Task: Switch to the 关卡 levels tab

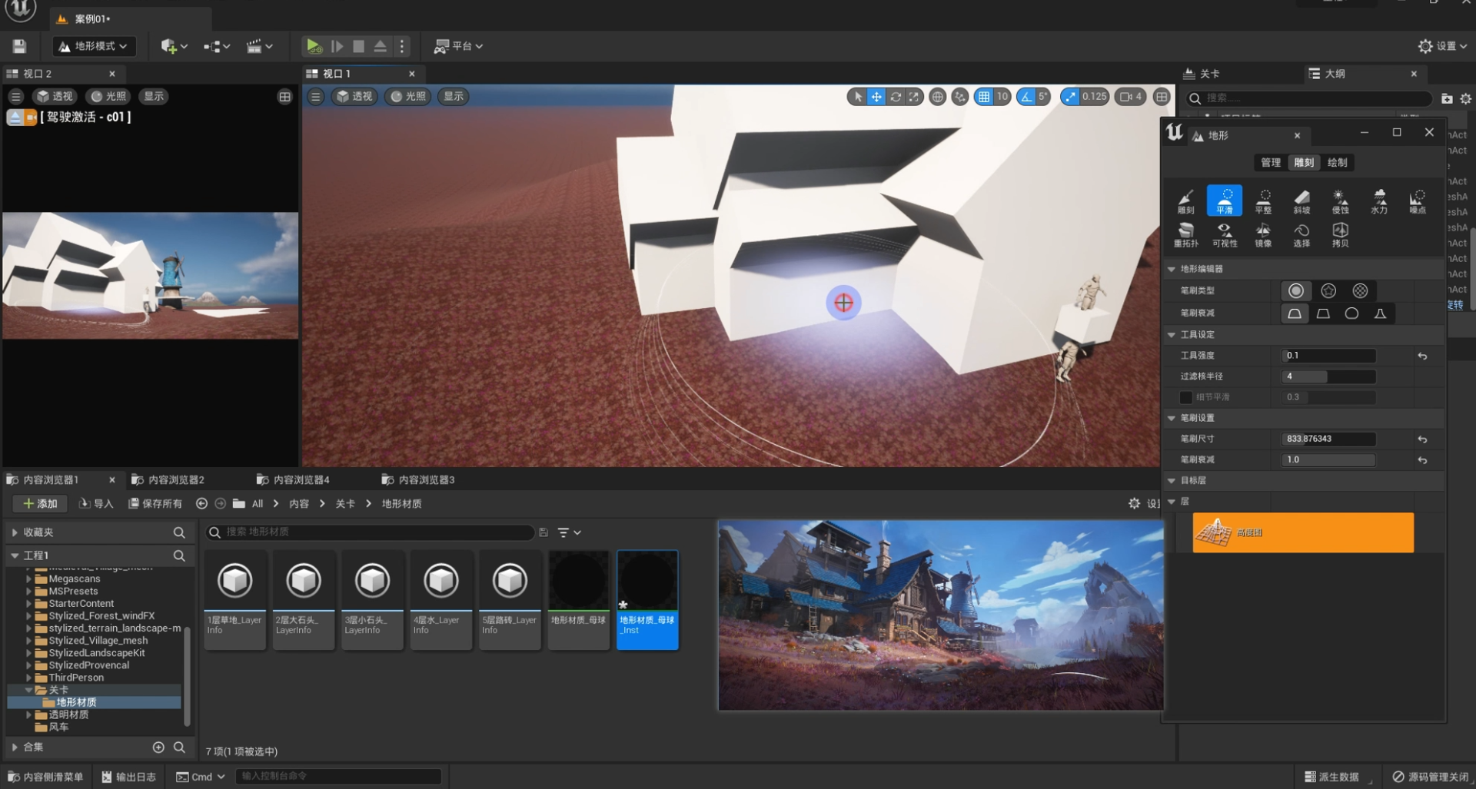Action: pyautogui.click(x=1208, y=74)
